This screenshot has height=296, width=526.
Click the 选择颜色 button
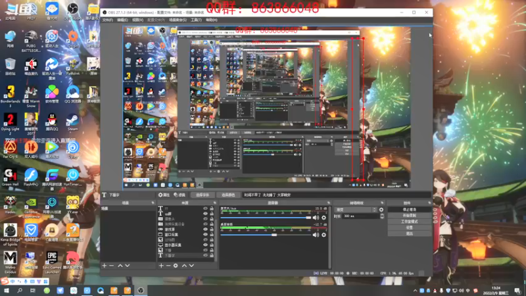pos(228,195)
